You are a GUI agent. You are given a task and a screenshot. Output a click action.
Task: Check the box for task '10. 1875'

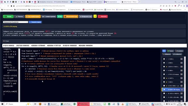tap(164, 93)
